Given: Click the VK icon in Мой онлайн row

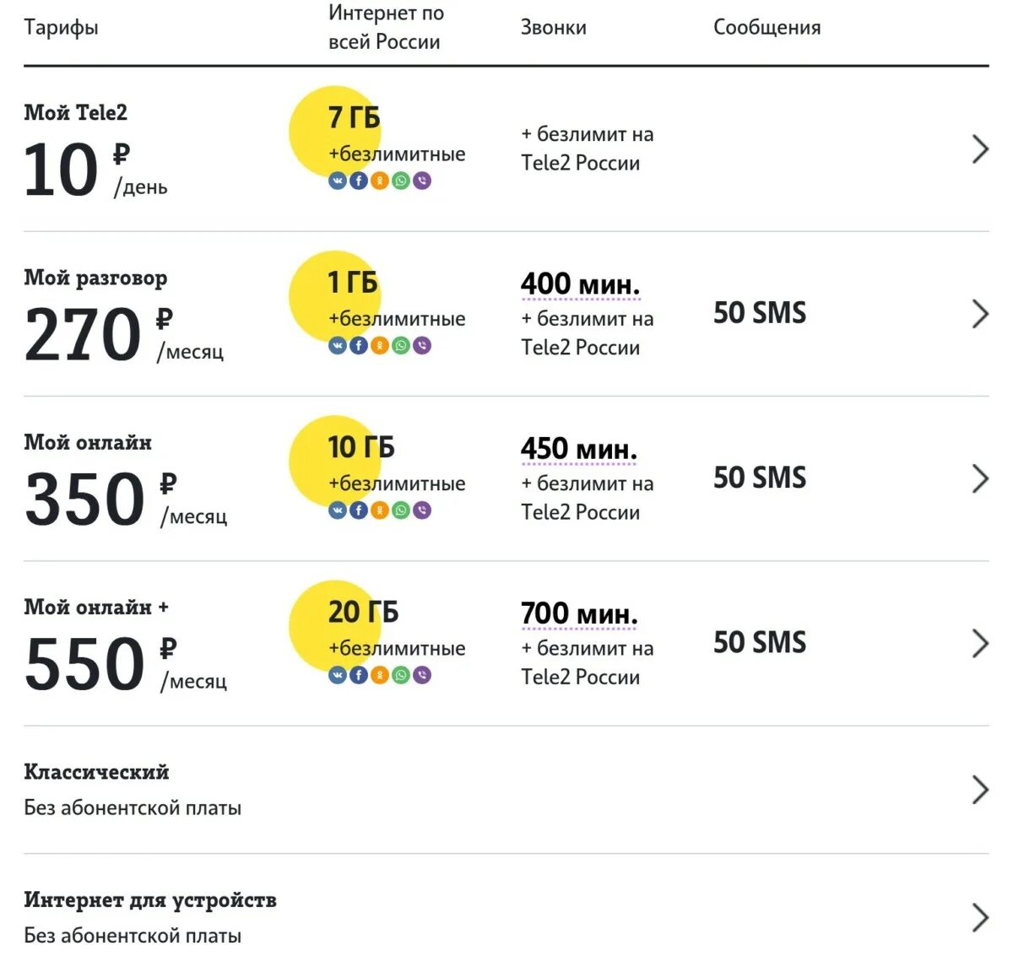Looking at the screenshot, I should tap(338, 510).
